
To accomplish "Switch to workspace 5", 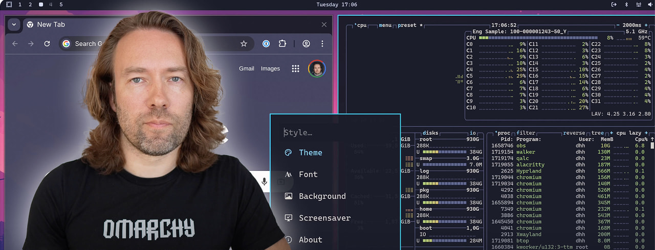I will (61, 5).
